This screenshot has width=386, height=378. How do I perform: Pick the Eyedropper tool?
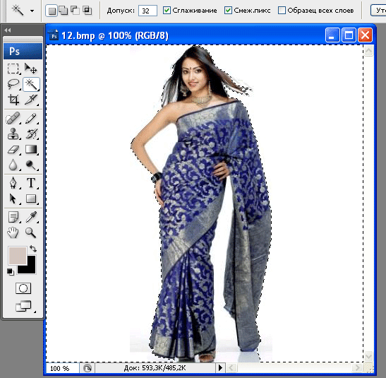(x=31, y=217)
